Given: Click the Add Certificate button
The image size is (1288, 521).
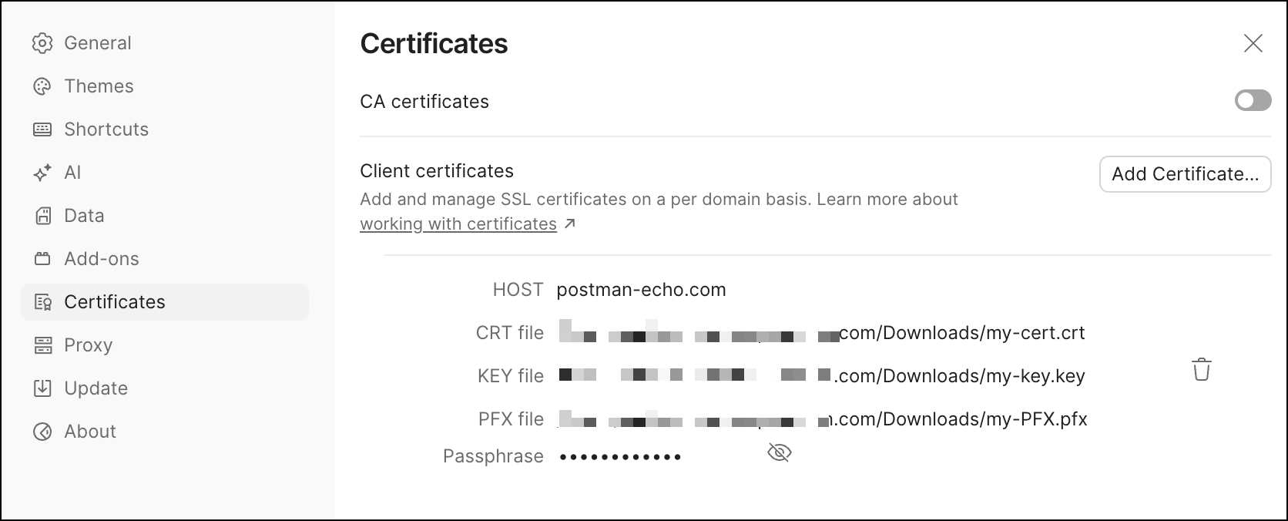Looking at the screenshot, I should click(x=1185, y=174).
